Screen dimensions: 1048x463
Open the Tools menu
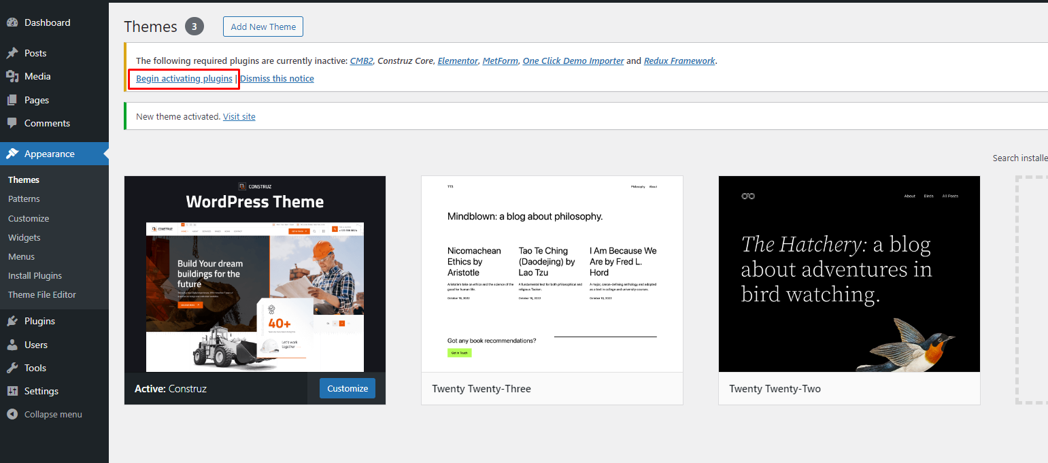coord(54,368)
